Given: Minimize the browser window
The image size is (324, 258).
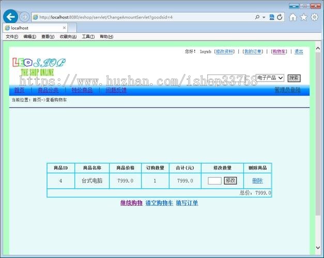Looking at the screenshot, I should 294,6.
